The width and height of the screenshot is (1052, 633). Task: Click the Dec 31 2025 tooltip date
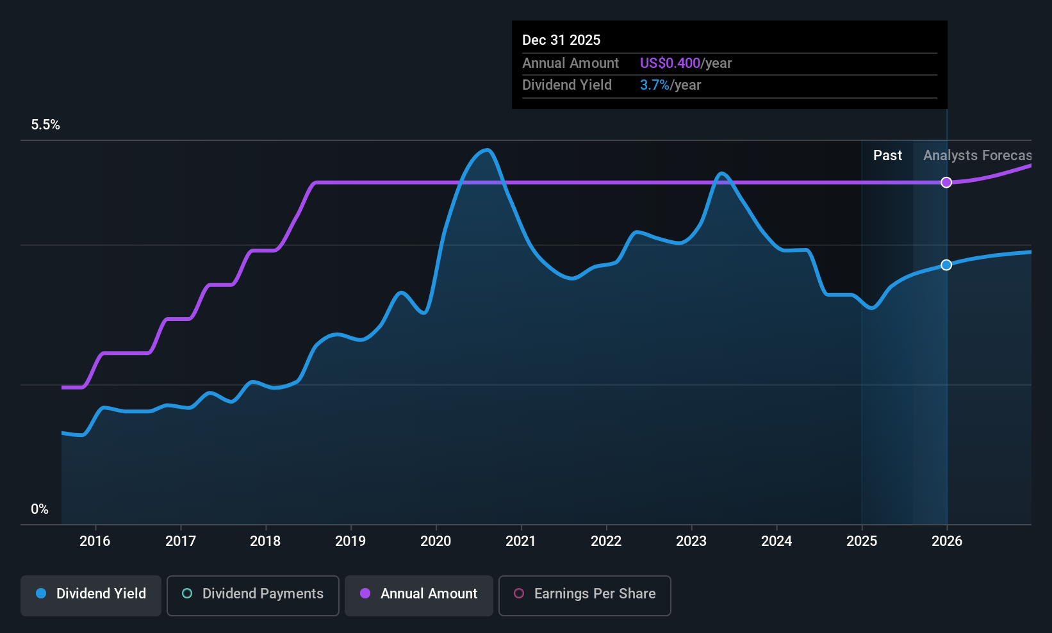(561, 40)
